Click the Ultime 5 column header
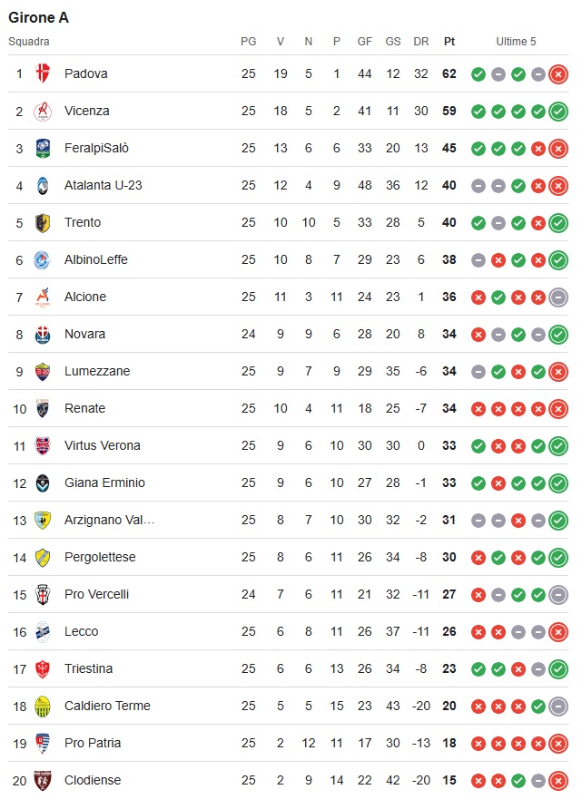 click(x=516, y=42)
